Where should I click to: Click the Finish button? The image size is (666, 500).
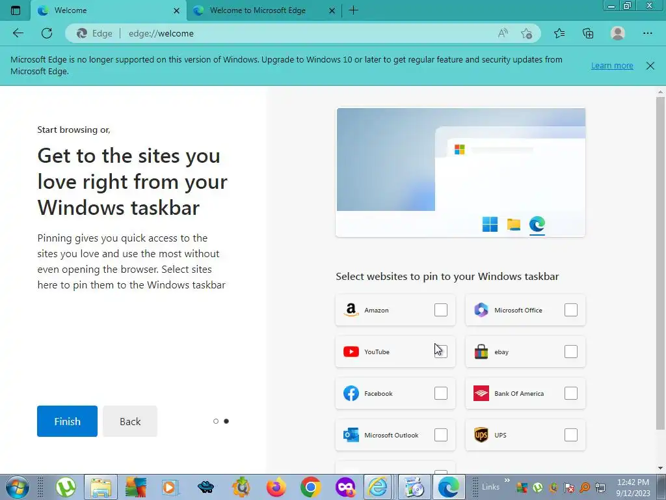click(x=67, y=421)
